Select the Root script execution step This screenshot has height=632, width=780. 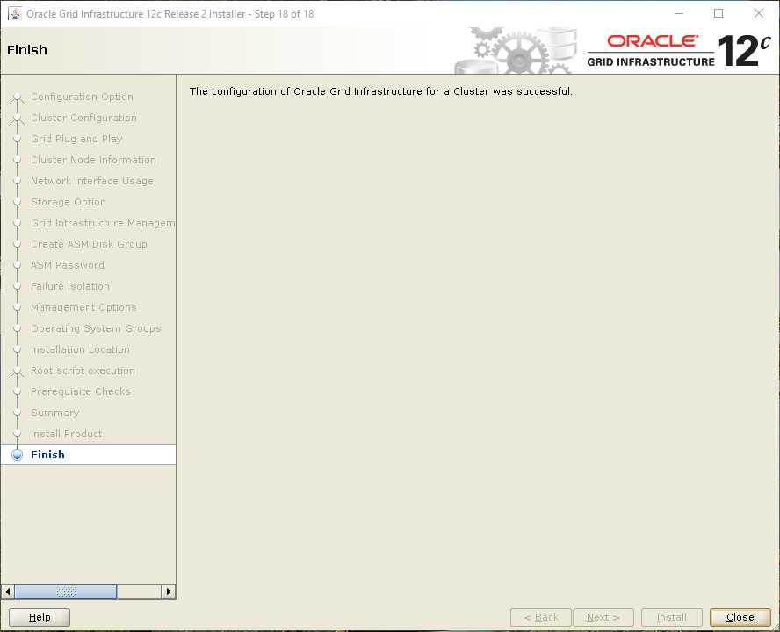[x=83, y=370]
